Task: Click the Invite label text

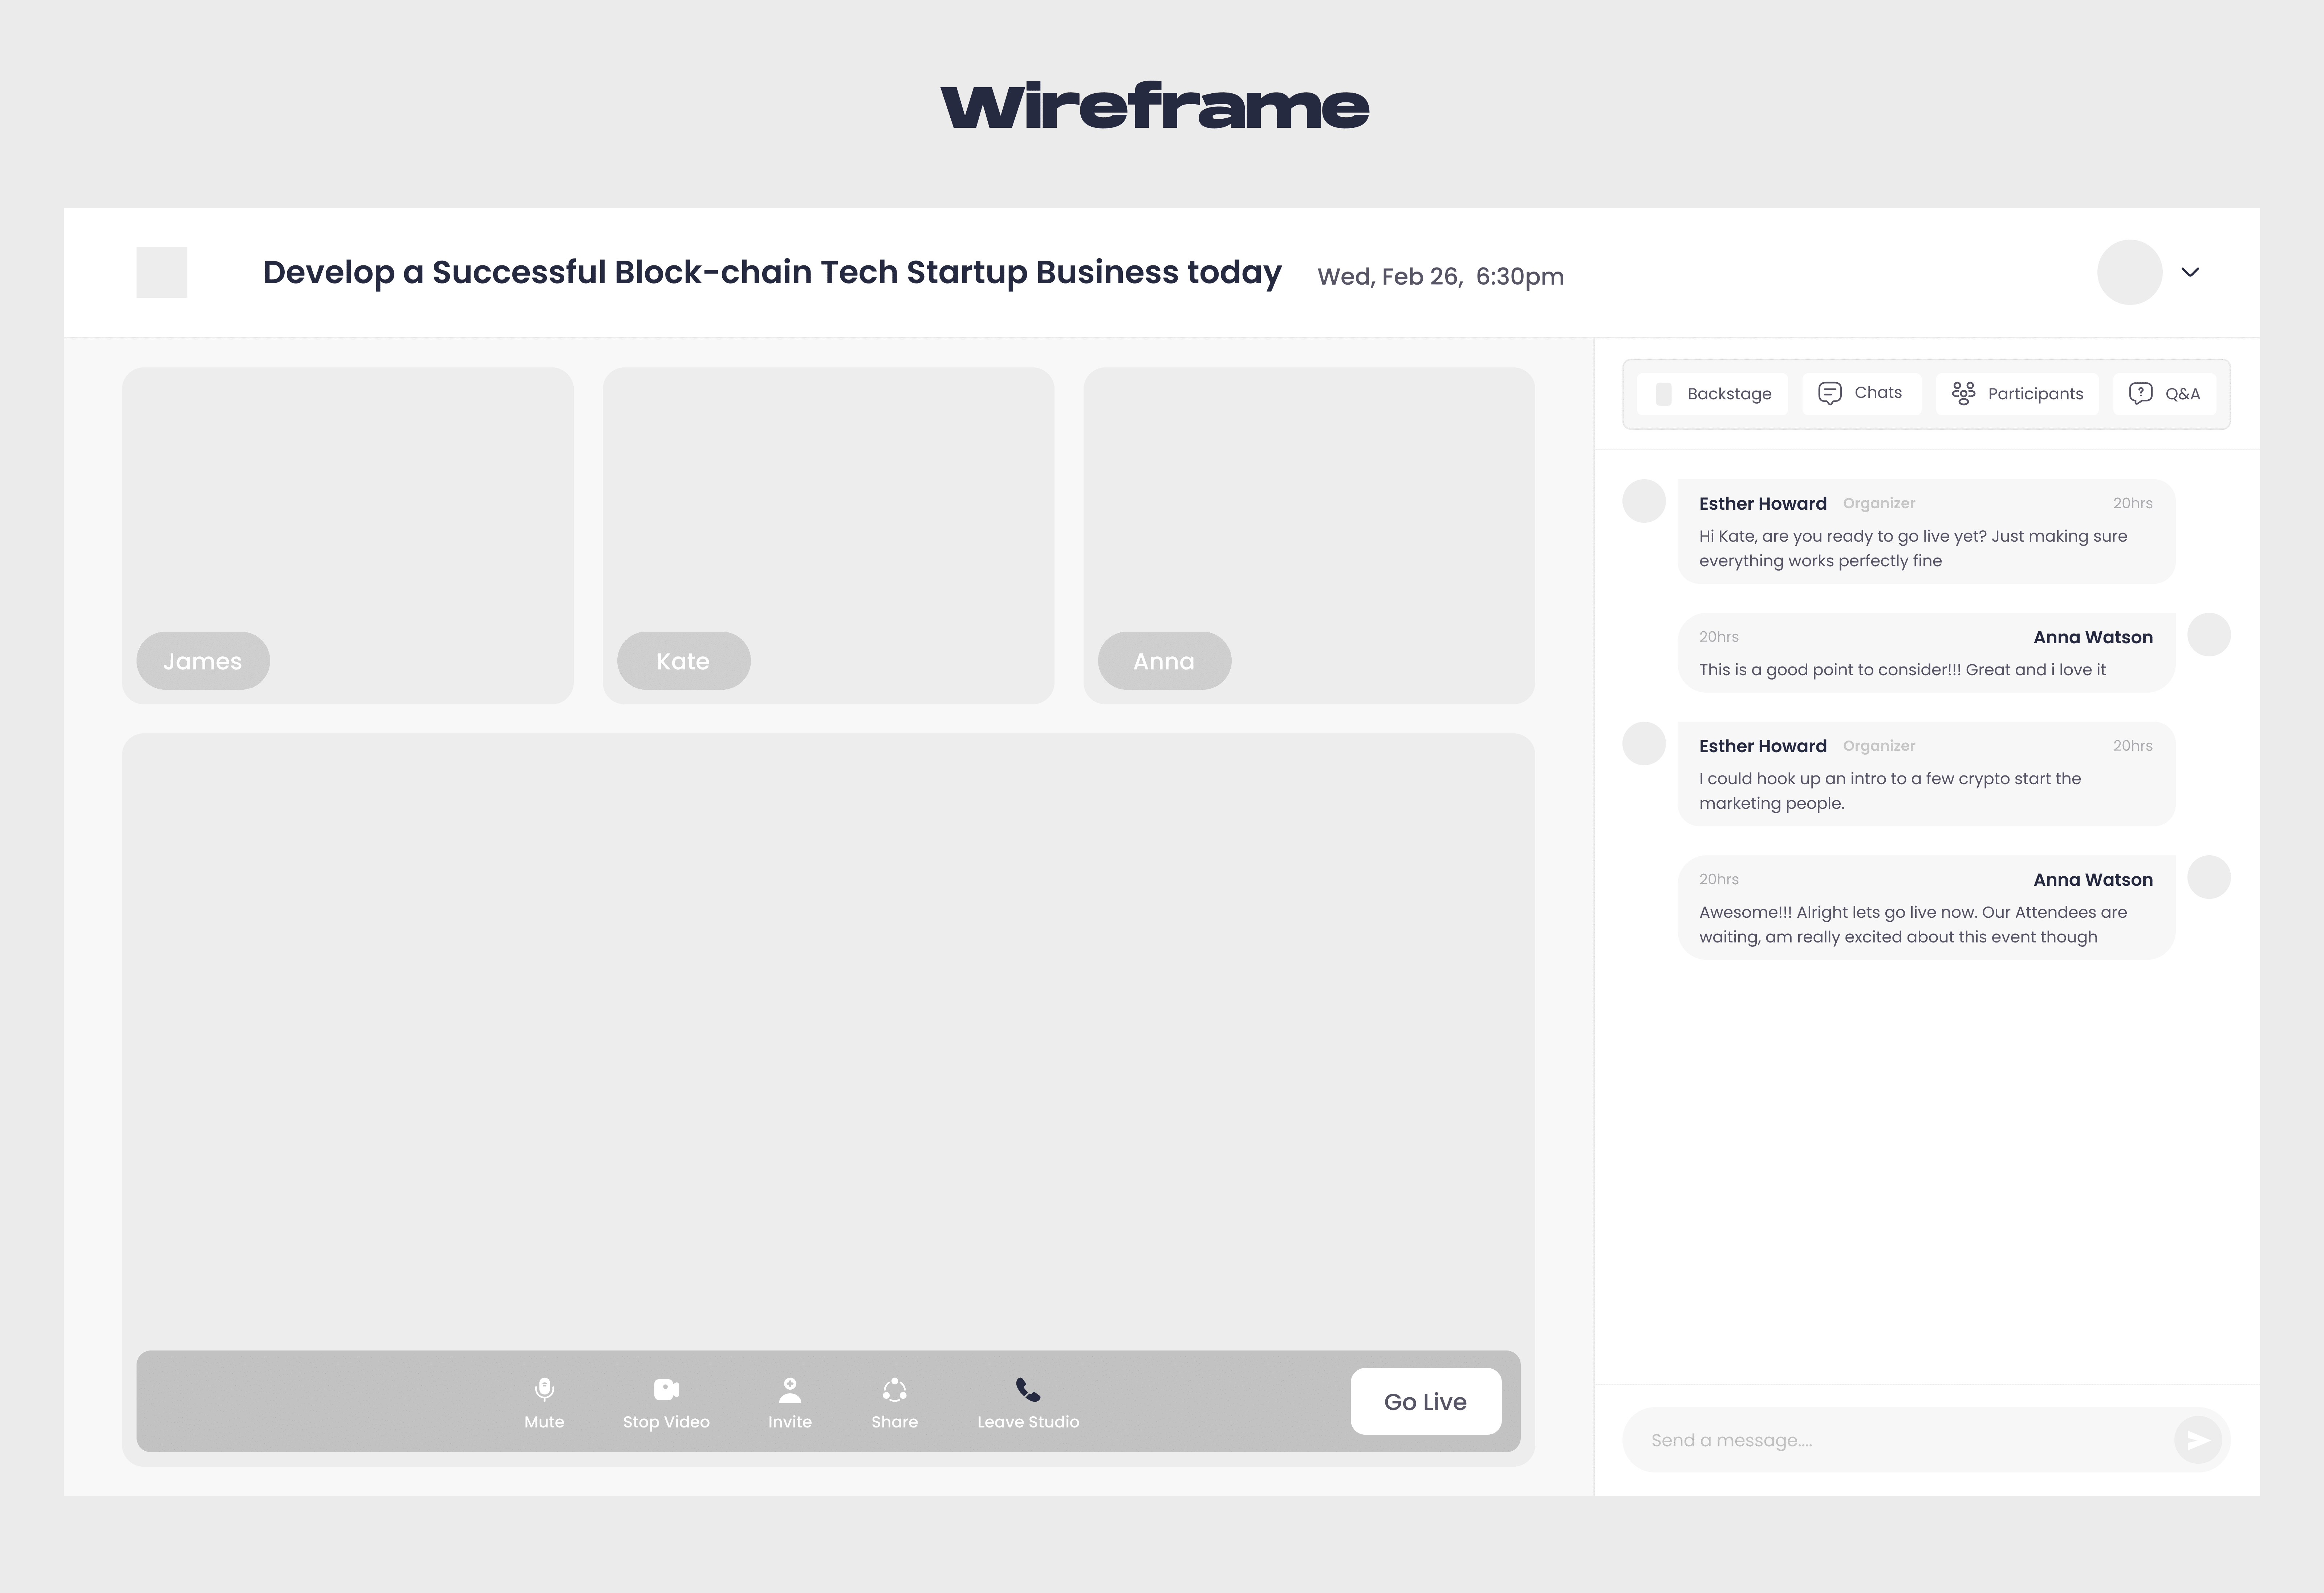Action: [x=790, y=1422]
